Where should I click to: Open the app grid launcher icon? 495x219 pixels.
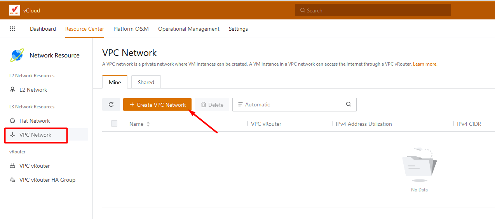[12, 29]
